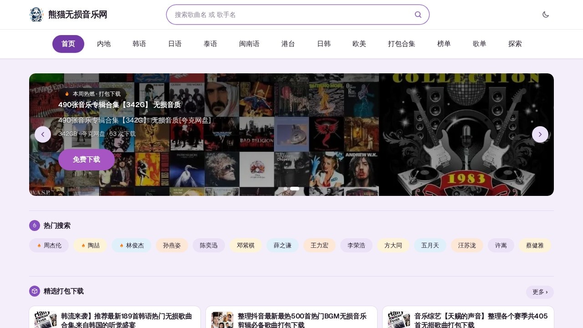Open the 探索 page
The height and width of the screenshot is (328, 583).
(515, 44)
